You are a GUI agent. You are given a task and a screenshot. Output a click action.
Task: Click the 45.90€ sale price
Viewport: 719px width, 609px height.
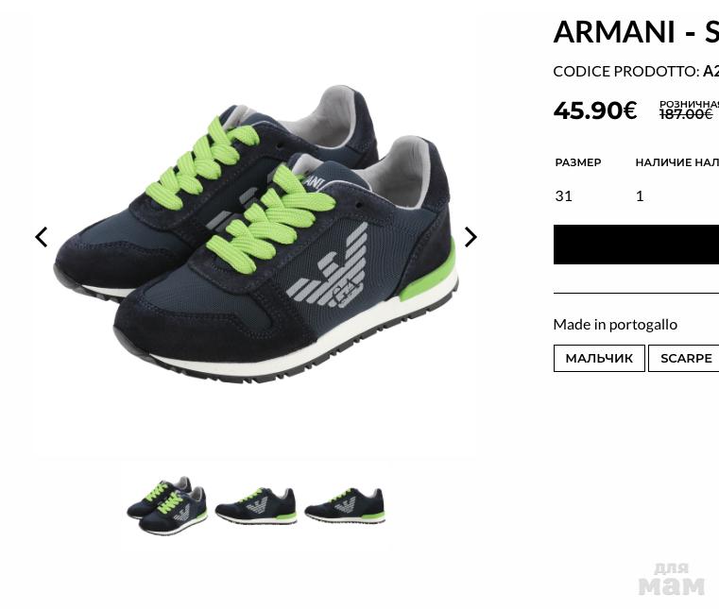pyautogui.click(x=595, y=110)
